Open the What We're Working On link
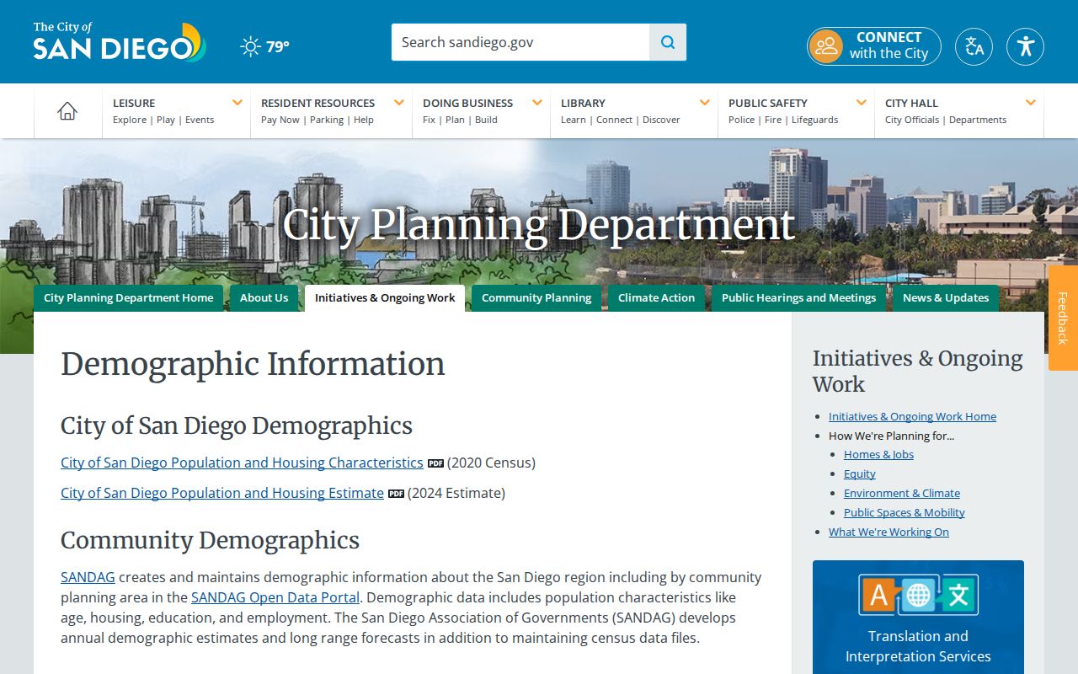Screen dimensions: 1078x674 [x=889, y=532]
